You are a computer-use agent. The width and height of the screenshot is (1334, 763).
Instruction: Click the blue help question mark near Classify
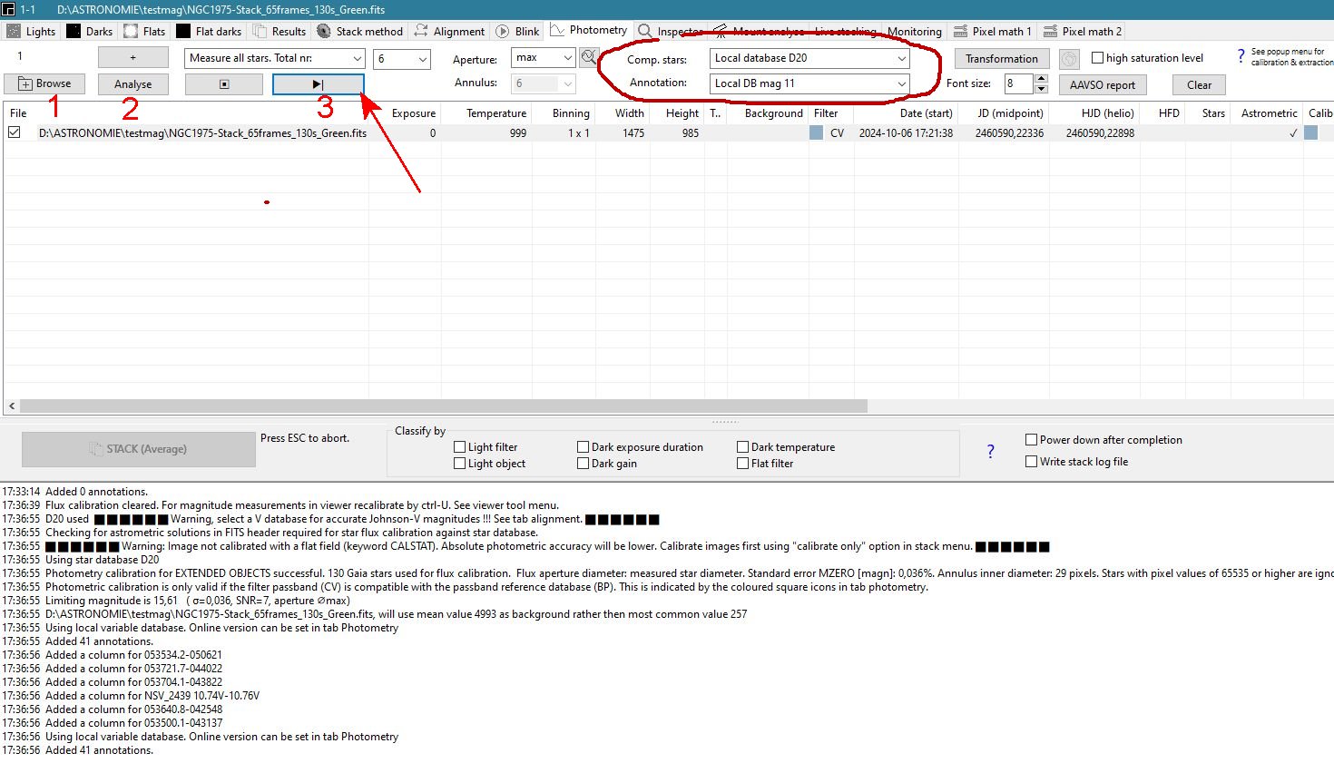pos(990,451)
